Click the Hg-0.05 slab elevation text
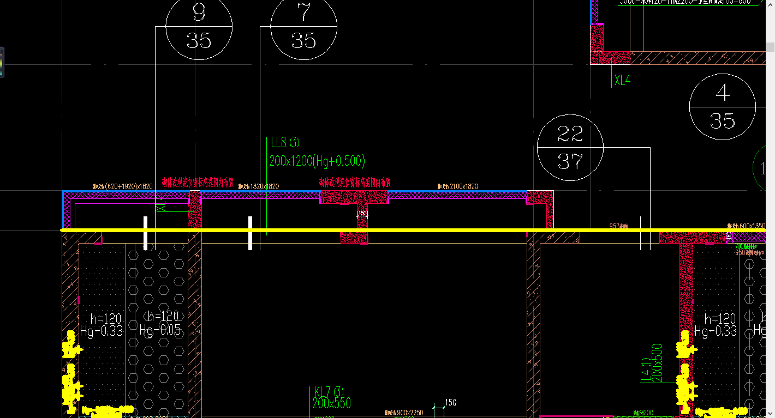 click(x=159, y=330)
